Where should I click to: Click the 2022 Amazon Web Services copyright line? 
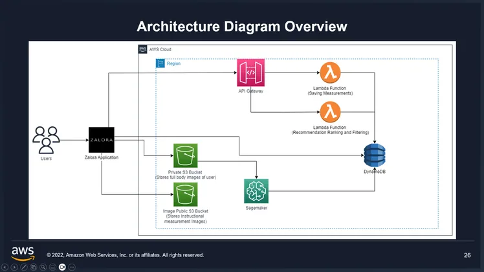click(x=126, y=255)
